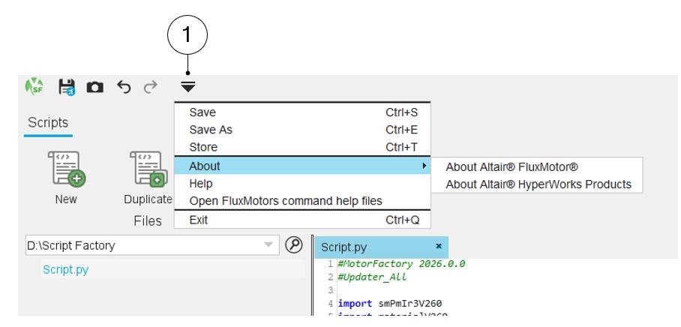Open FluxMotors command help files

click(x=285, y=201)
